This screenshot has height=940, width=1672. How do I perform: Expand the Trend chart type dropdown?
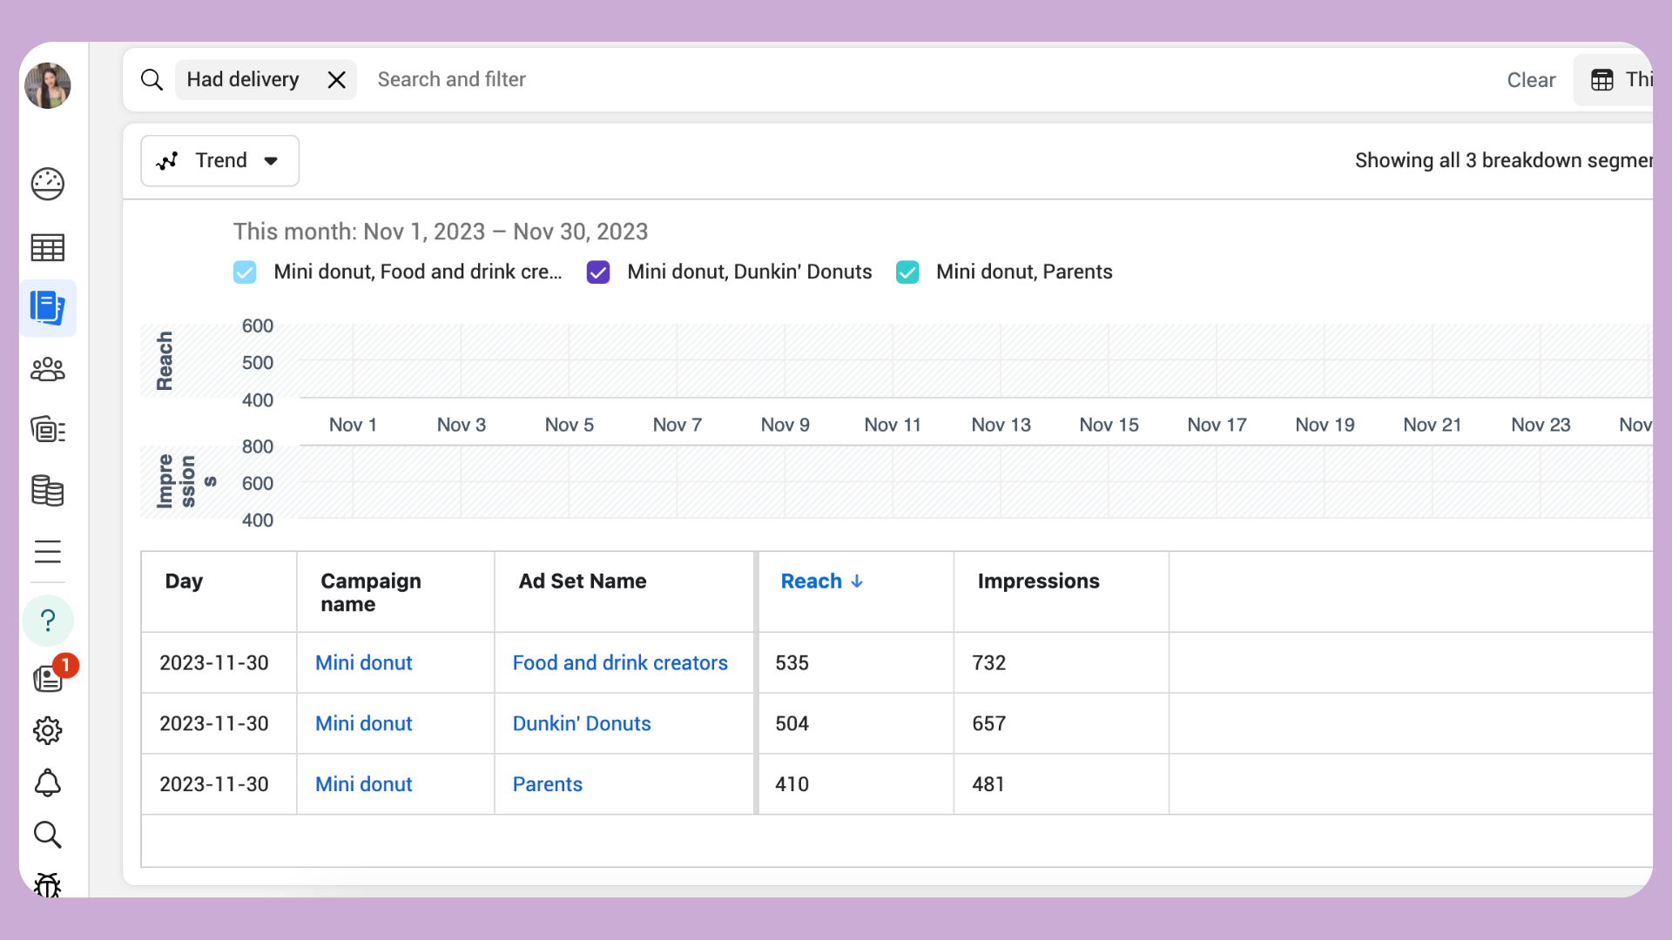pyautogui.click(x=219, y=161)
